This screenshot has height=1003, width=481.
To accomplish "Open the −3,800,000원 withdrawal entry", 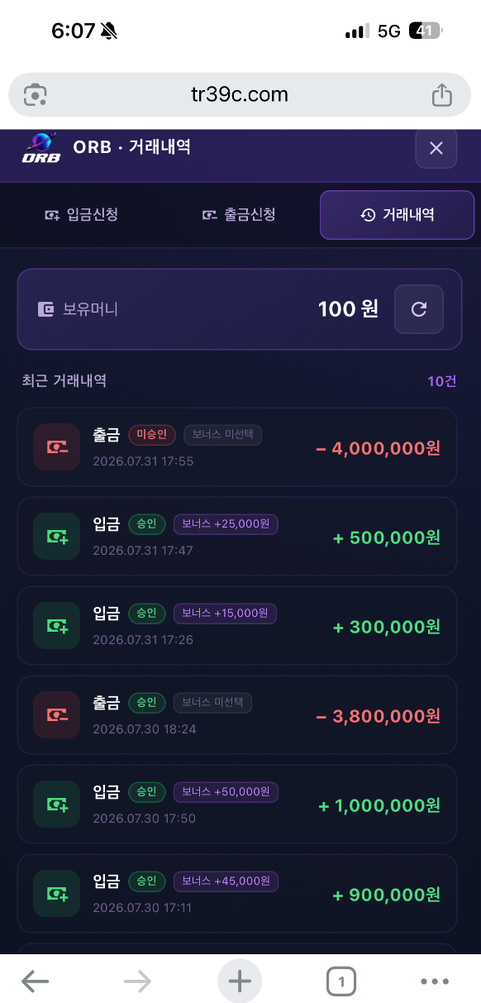I will [237, 715].
